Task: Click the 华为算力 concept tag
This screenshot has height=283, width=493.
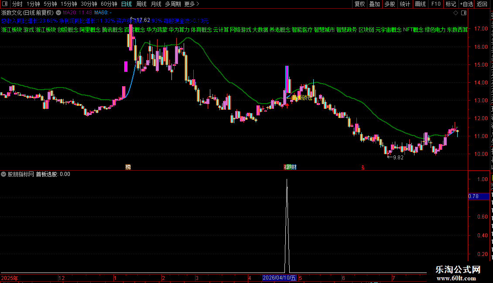Action: [x=179, y=30]
